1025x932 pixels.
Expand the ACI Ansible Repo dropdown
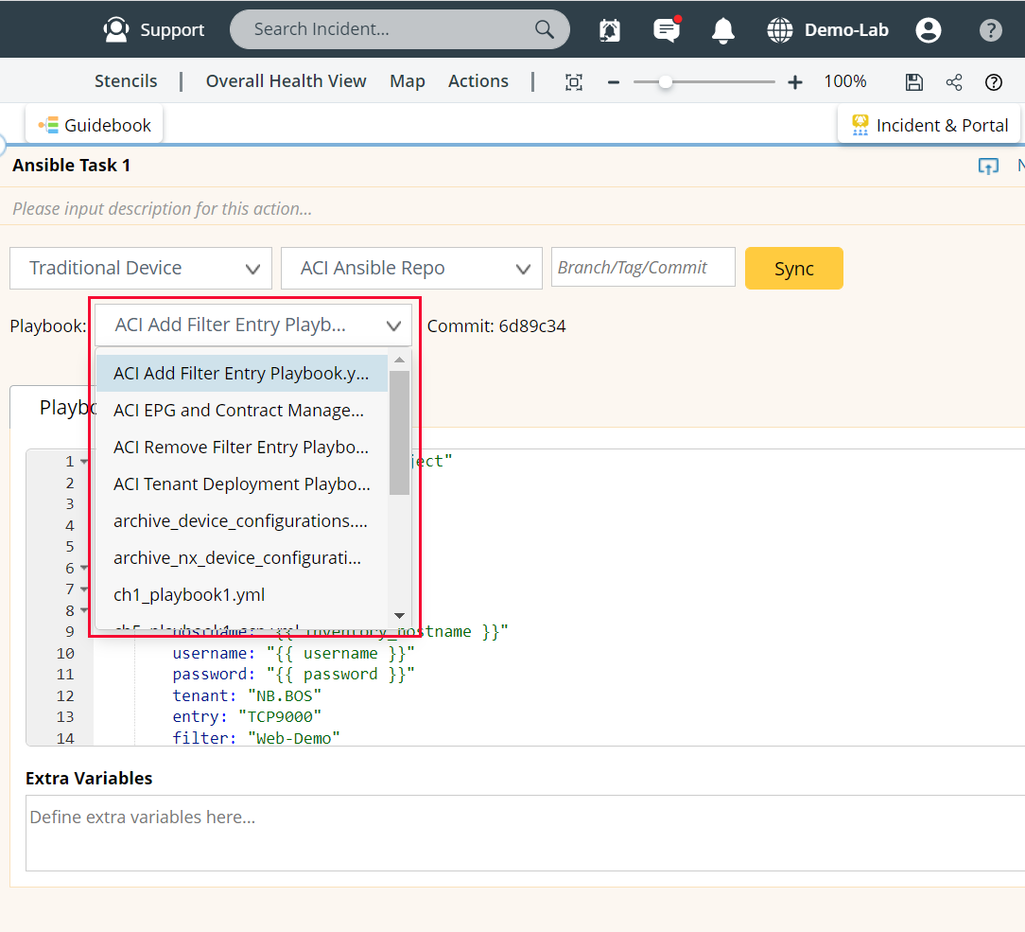click(411, 268)
